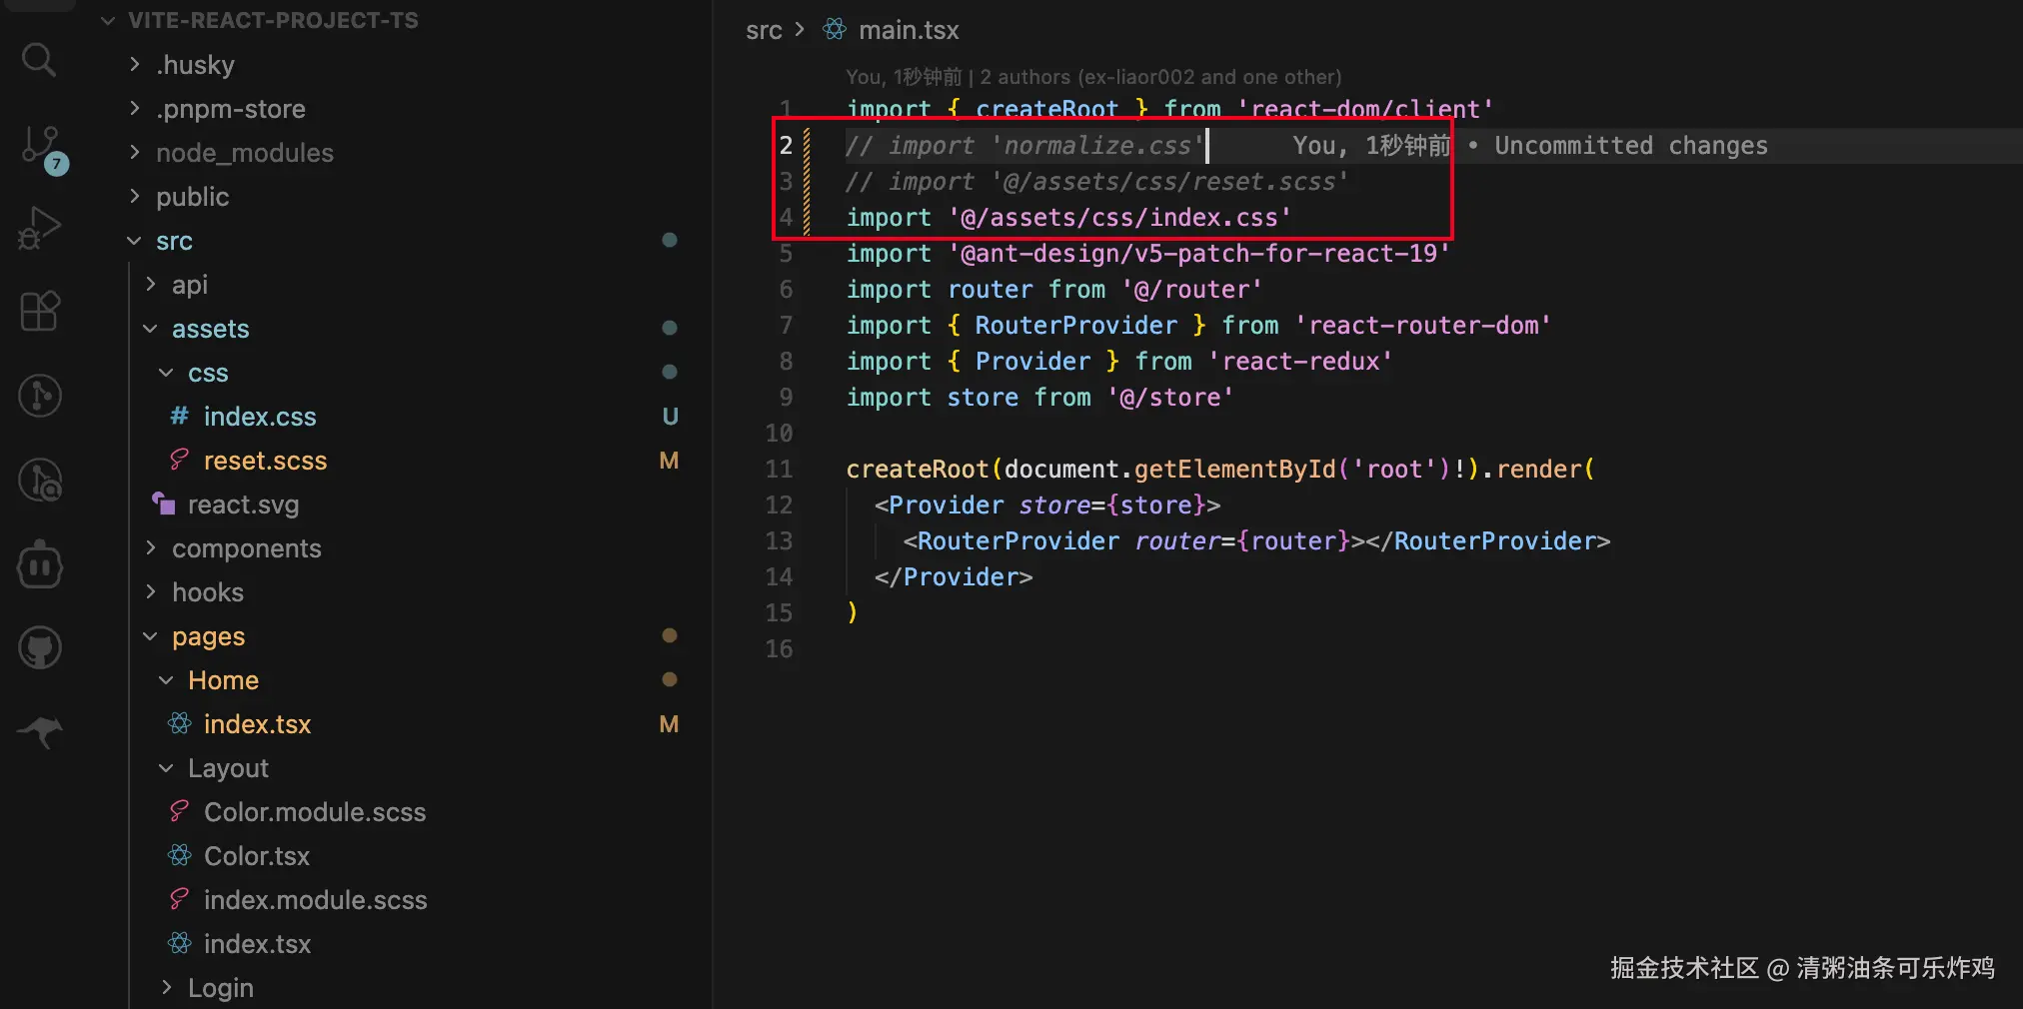
Task: Click the src breadcrumb segment
Action: click(764, 31)
